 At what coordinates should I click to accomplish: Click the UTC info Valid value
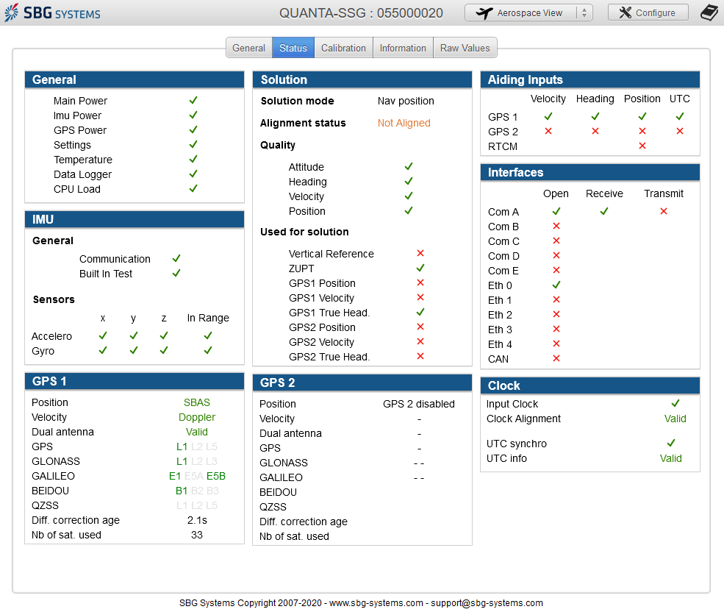[x=670, y=458]
